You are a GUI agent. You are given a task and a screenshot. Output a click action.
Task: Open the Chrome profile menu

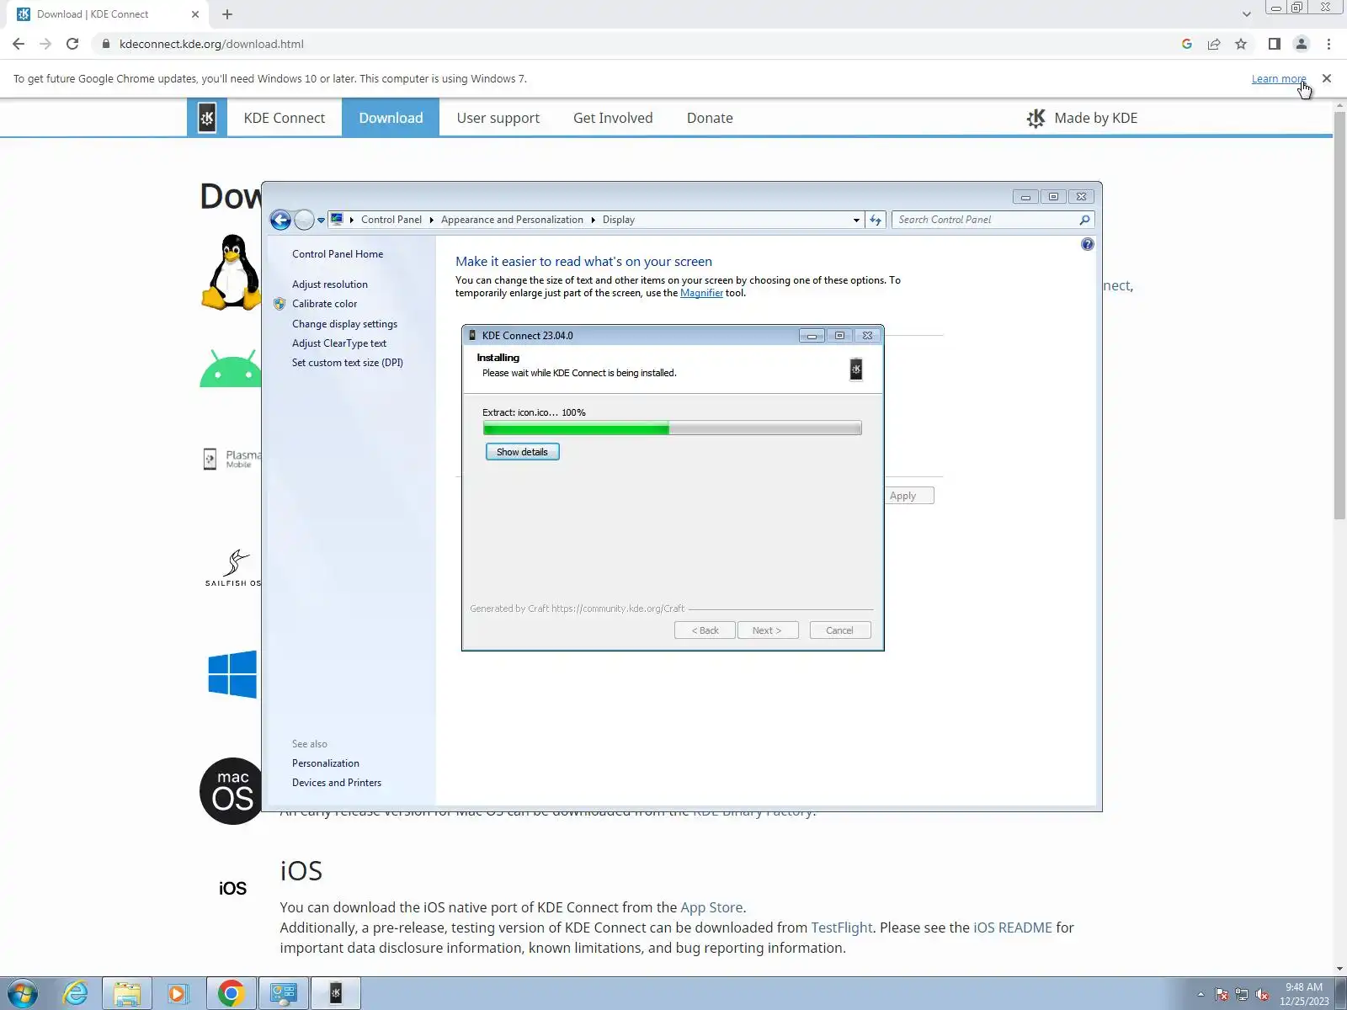pyautogui.click(x=1302, y=44)
